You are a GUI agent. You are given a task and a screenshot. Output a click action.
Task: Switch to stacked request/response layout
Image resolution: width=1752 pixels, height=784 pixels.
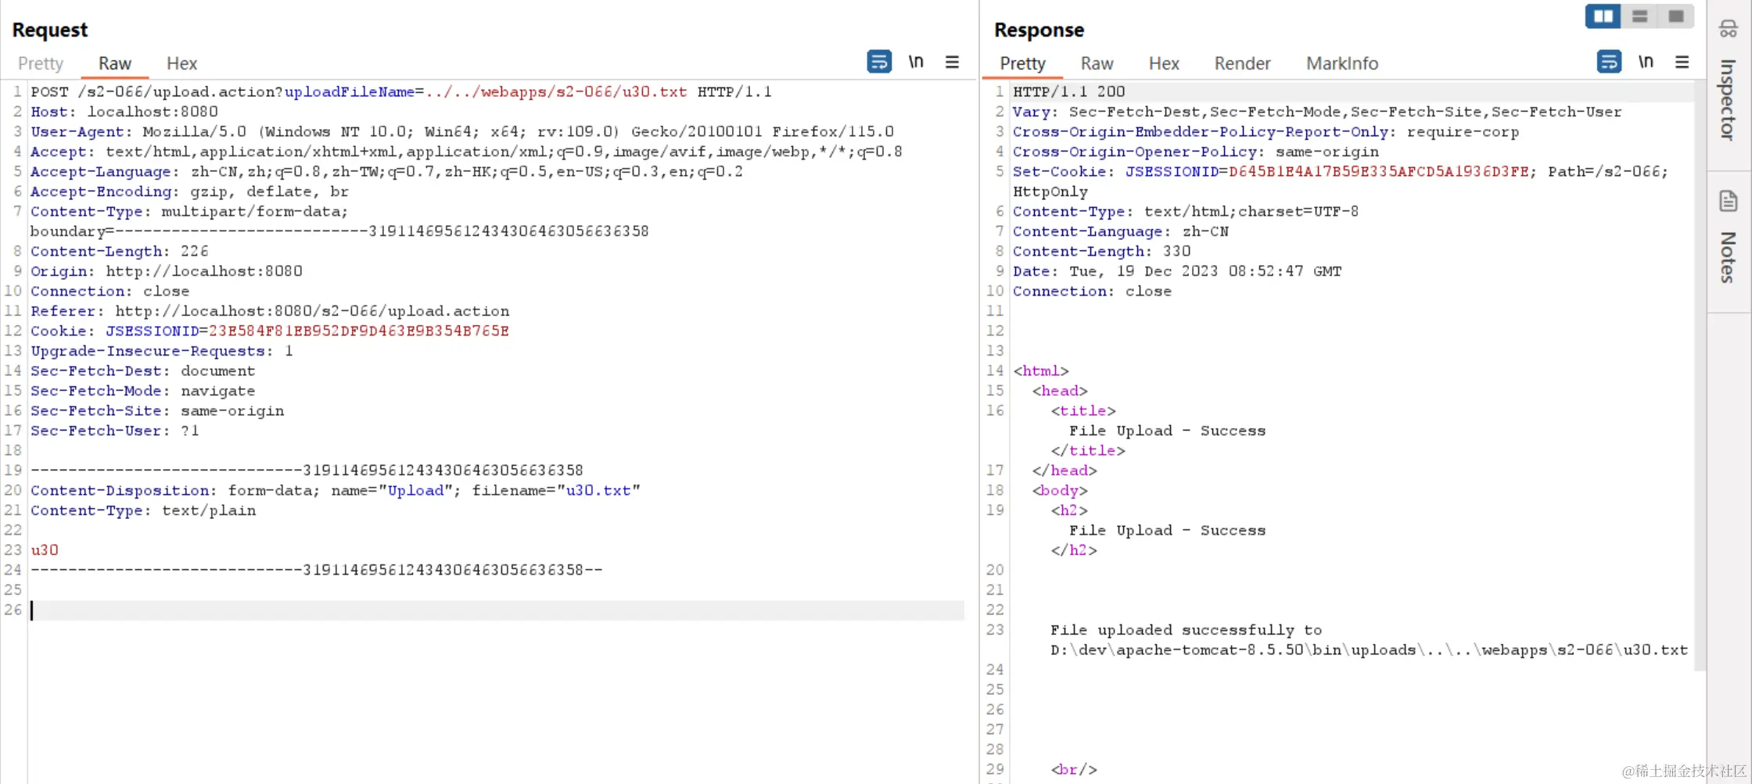[1639, 16]
